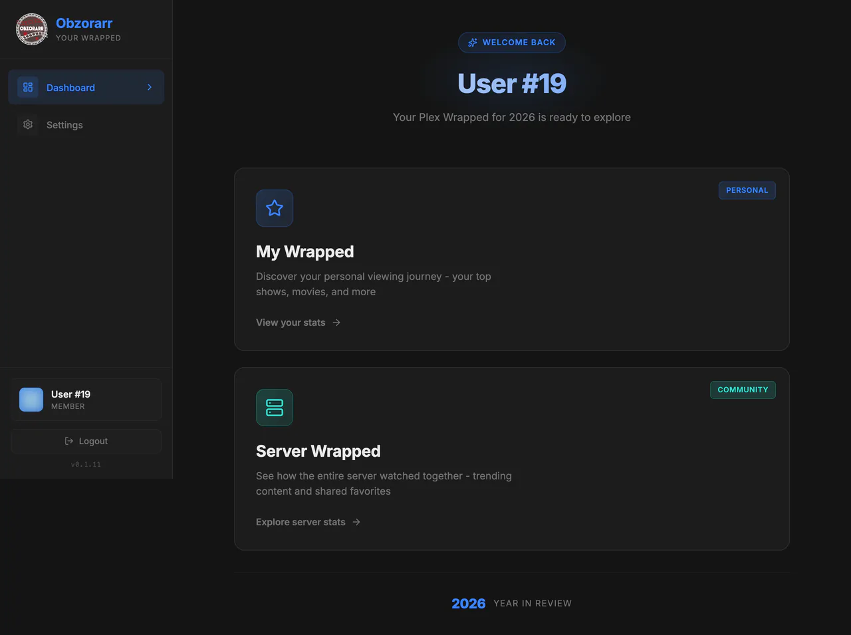Click the sidebar User #19 name

pyautogui.click(x=71, y=394)
